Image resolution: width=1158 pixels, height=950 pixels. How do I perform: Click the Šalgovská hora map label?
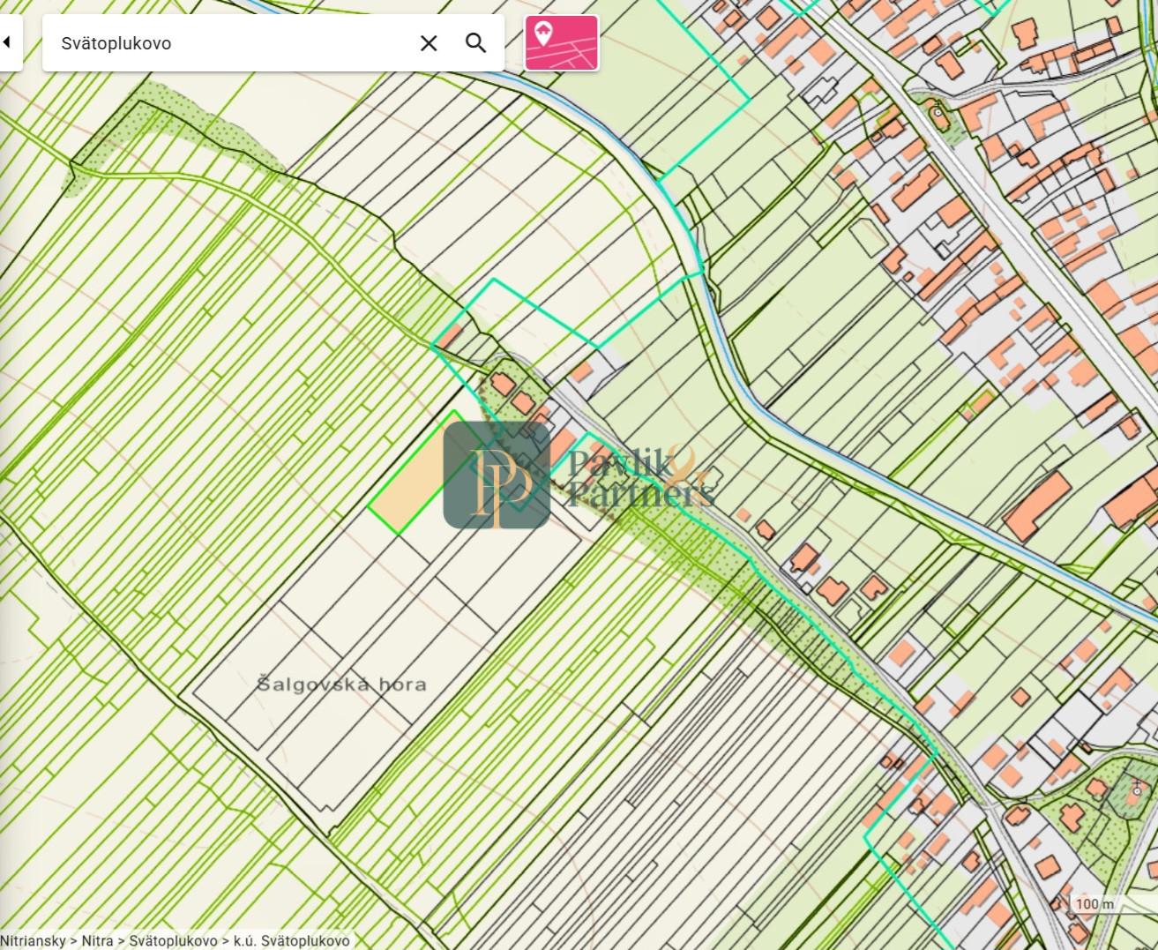(341, 684)
